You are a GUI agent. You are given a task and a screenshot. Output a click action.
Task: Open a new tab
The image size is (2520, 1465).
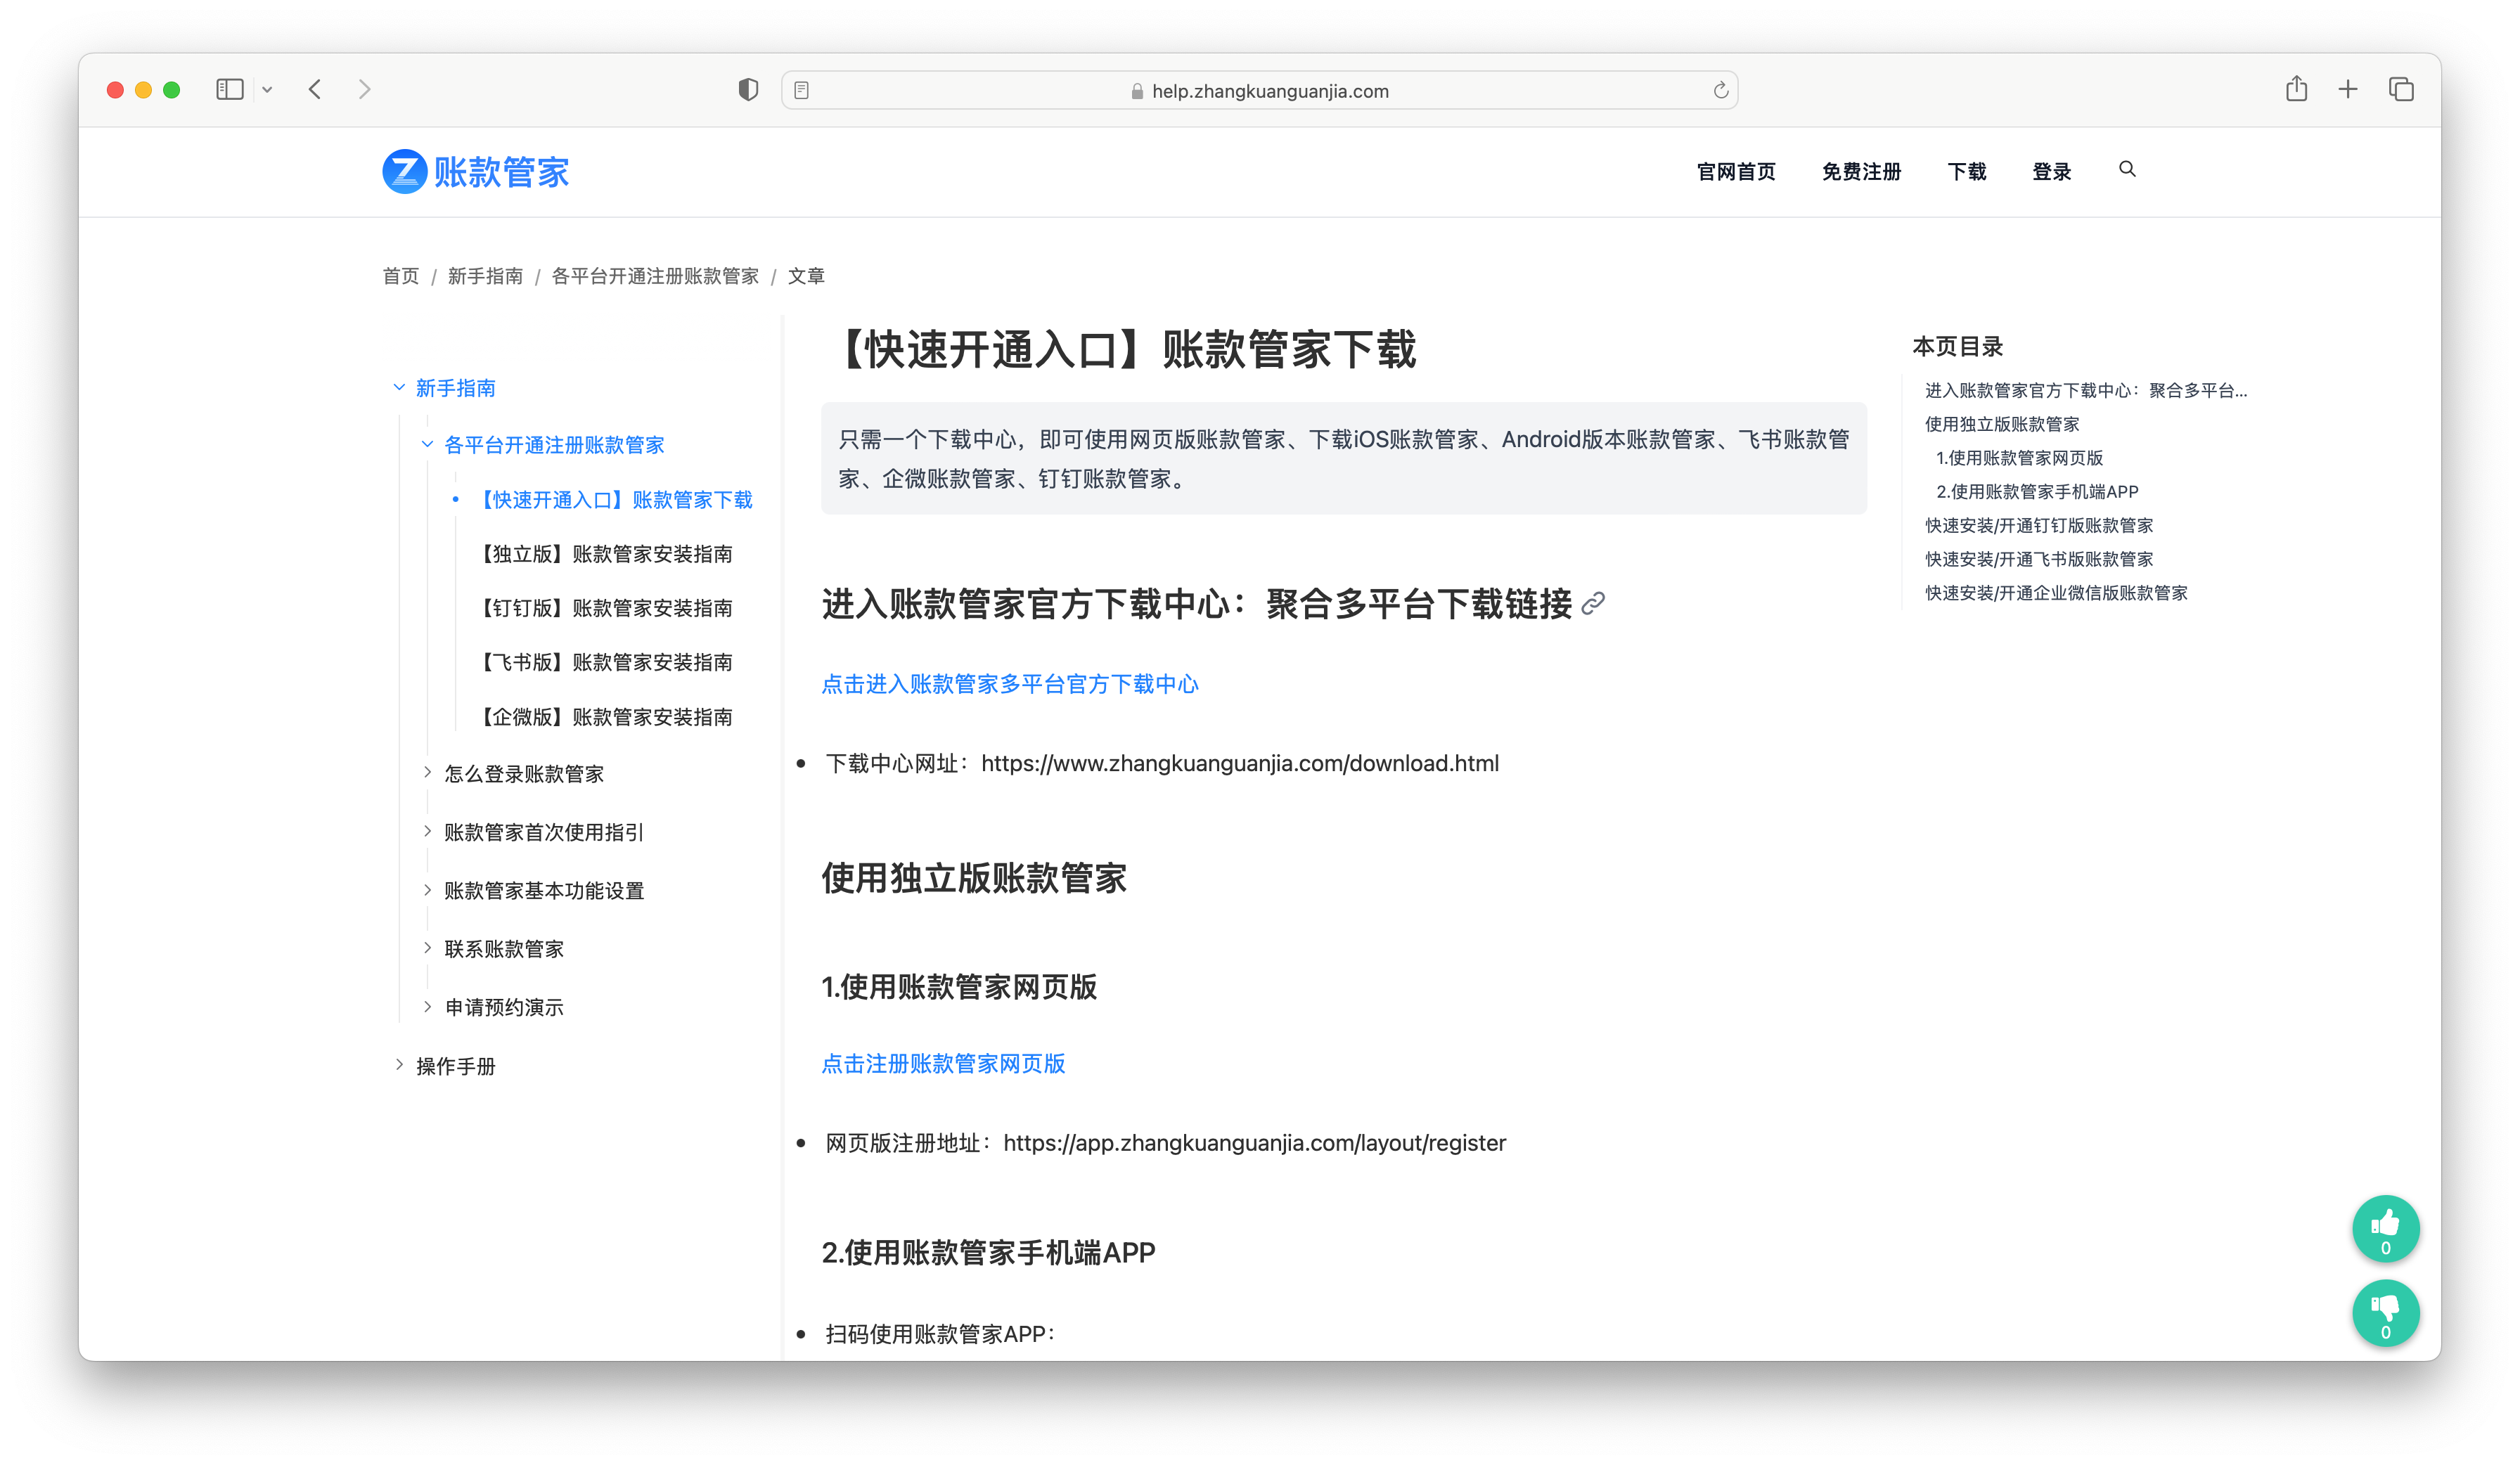pos(2348,90)
